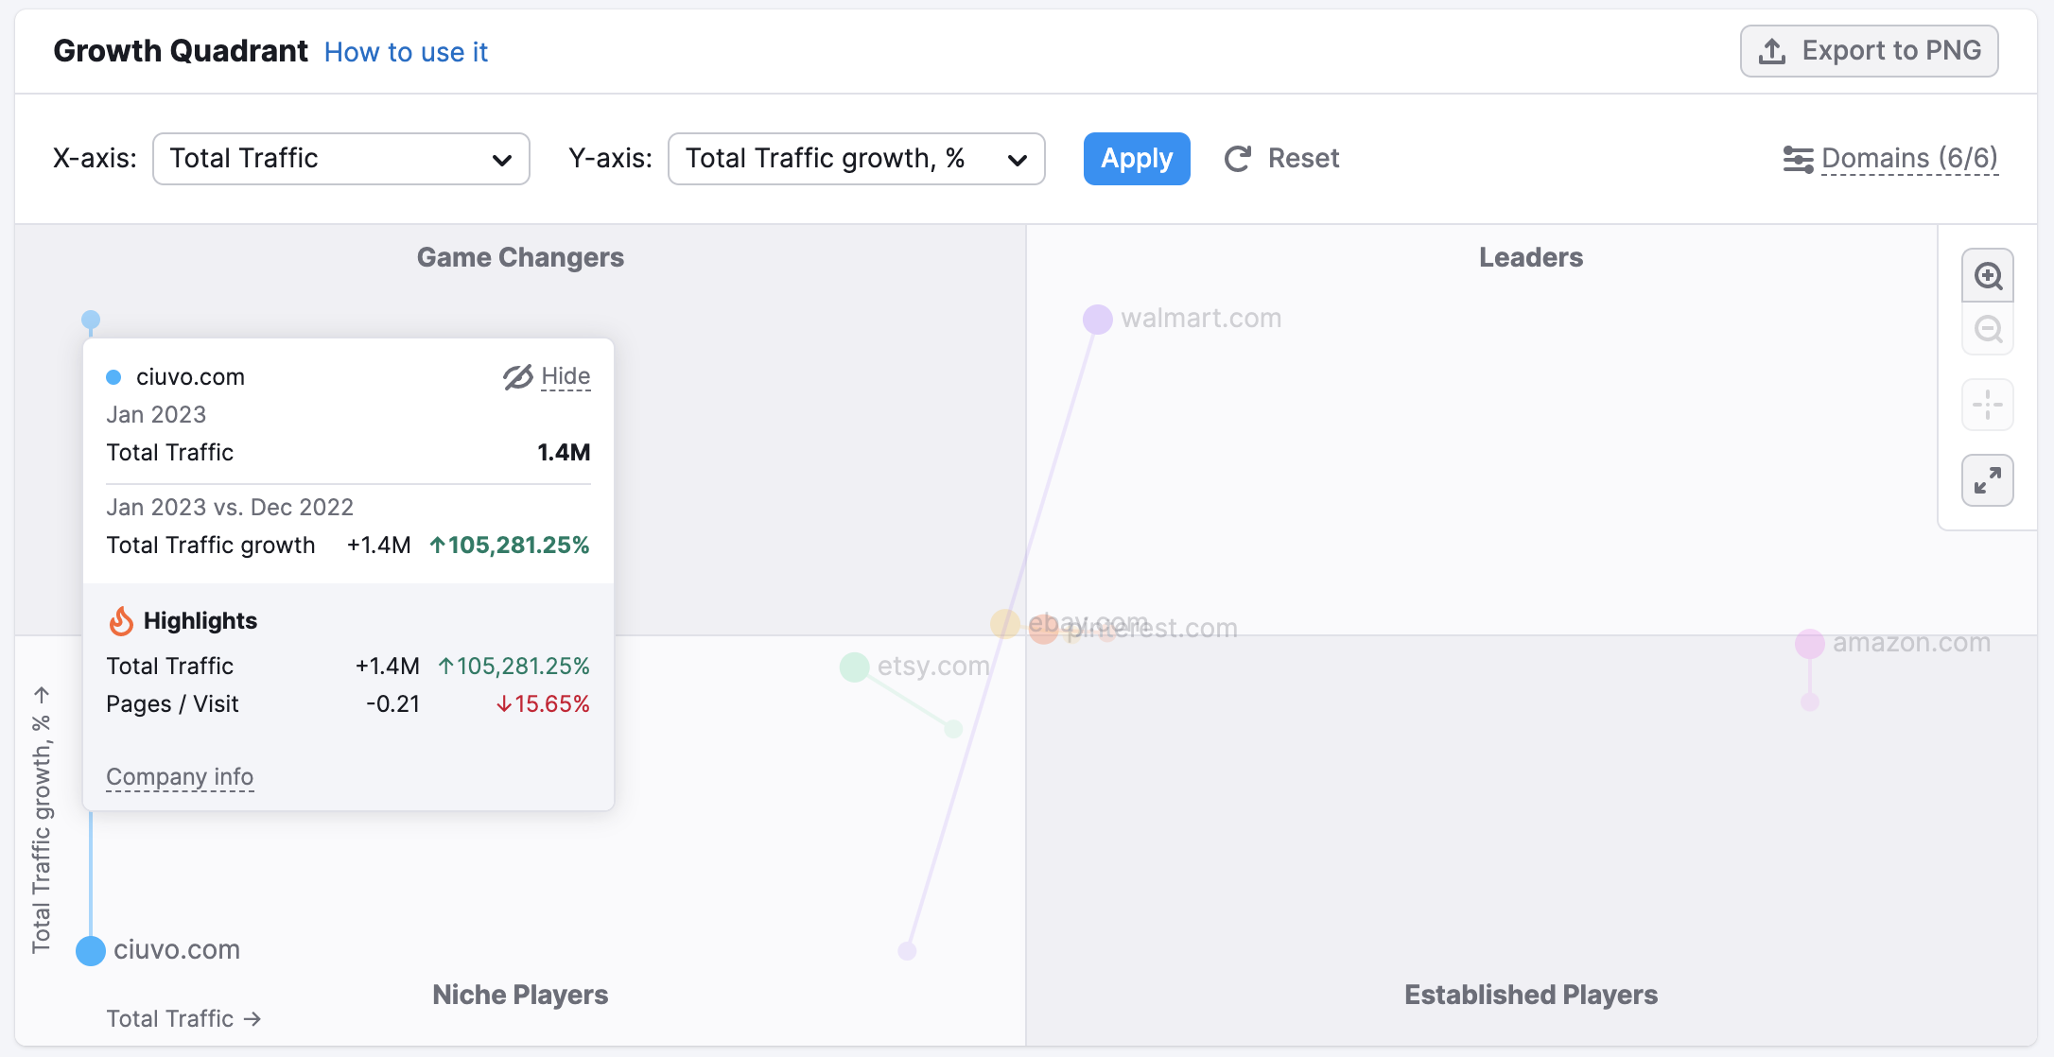Click the Niche Players quadrant label
Screen dimensions: 2054x1057
point(520,995)
